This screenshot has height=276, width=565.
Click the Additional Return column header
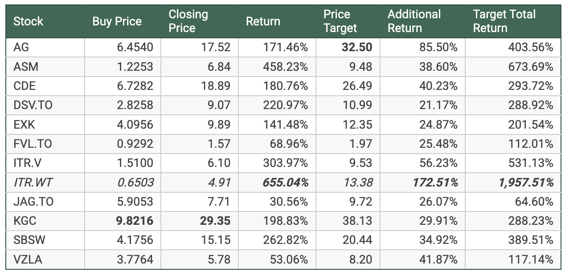click(x=414, y=21)
